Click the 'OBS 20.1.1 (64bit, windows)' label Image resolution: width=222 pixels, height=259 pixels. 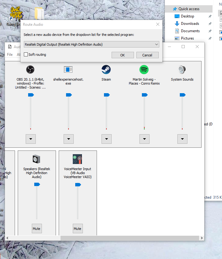click(x=30, y=83)
